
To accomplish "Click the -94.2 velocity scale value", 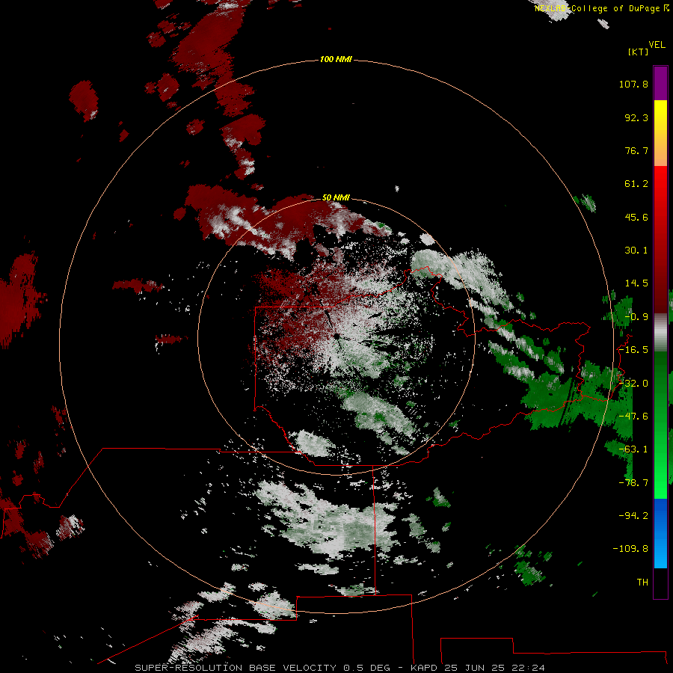I will pyautogui.click(x=633, y=516).
